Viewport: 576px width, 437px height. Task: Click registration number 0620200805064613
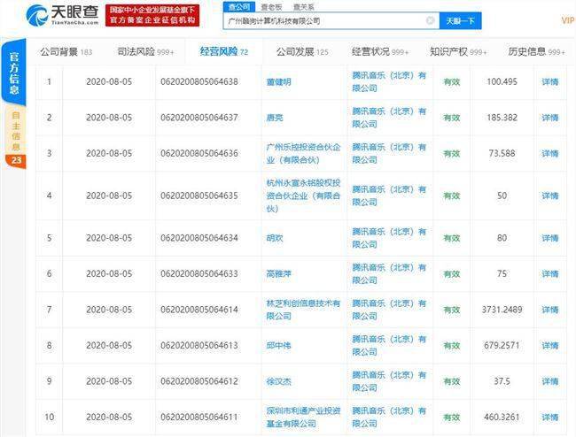click(x=199, y=345)
